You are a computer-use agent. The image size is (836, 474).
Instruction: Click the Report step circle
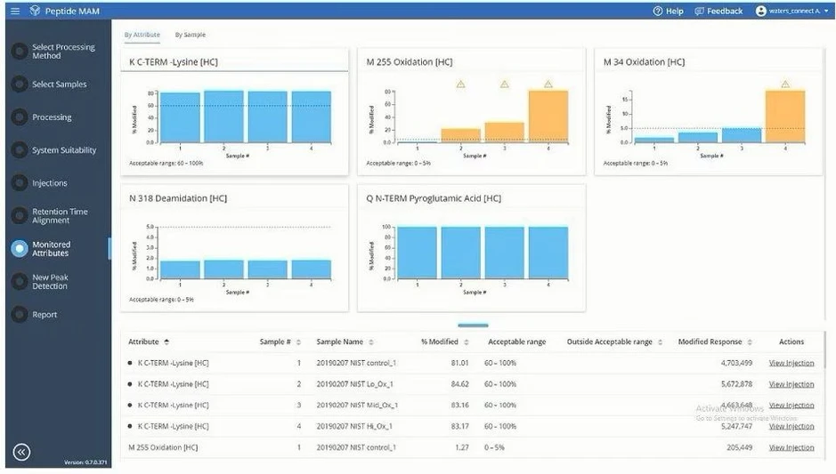20,314
